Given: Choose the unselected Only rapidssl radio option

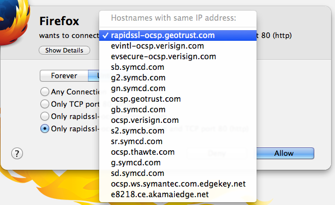Looking at the screenshot, I should pyautogui.click(x=45, y=116).
